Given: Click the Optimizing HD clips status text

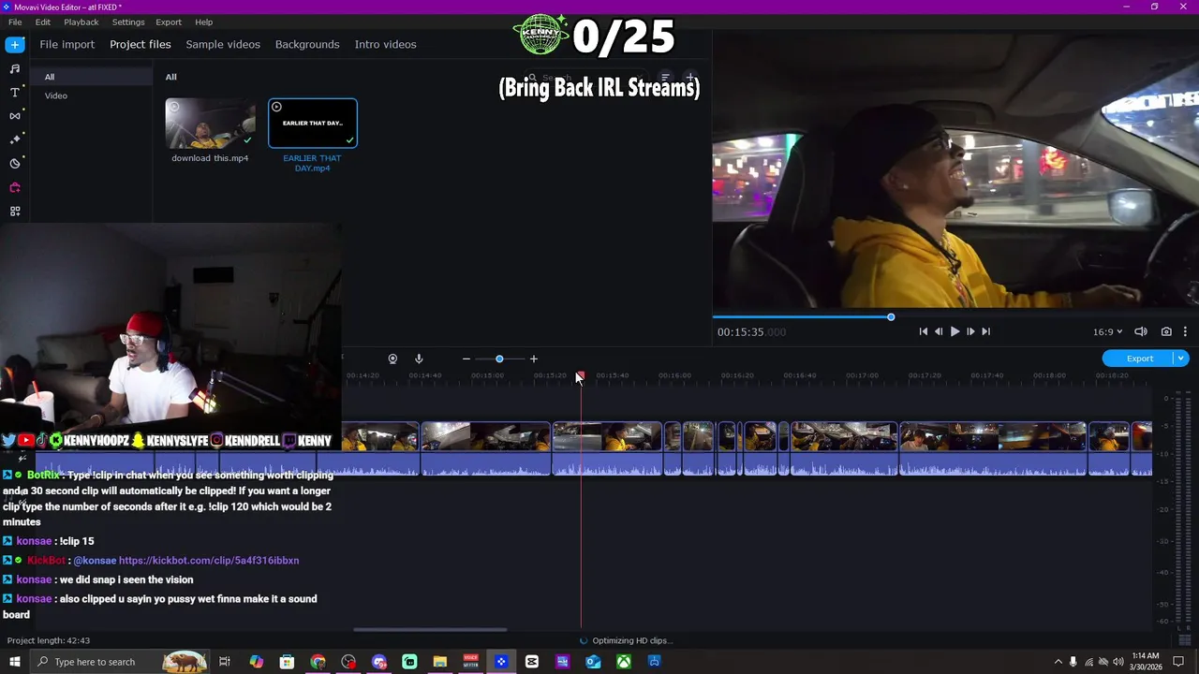Looking at the screenshot, I should coord(632,640).
